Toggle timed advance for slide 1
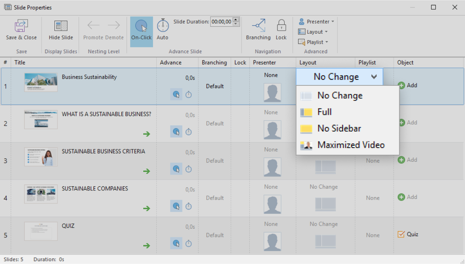465x264 pixels. (189, 94)
